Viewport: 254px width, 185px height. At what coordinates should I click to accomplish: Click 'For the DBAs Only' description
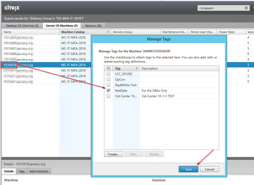(154, 90)
